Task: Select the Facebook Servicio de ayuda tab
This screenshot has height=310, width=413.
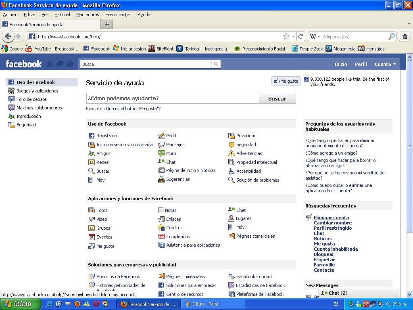Action: pyautogui.click(x=50, y=25)
